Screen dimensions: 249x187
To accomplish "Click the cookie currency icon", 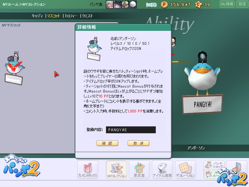I will [x=199, y=4].
